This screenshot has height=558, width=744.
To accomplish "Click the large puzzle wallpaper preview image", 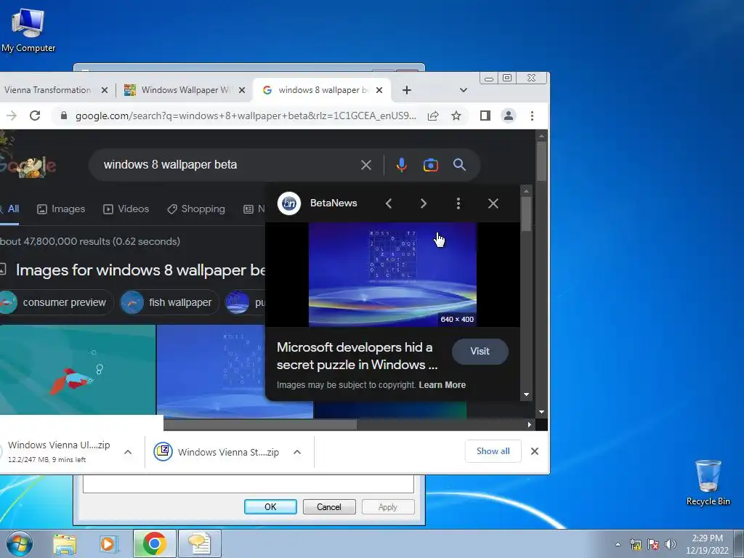I will coord(392,275).
